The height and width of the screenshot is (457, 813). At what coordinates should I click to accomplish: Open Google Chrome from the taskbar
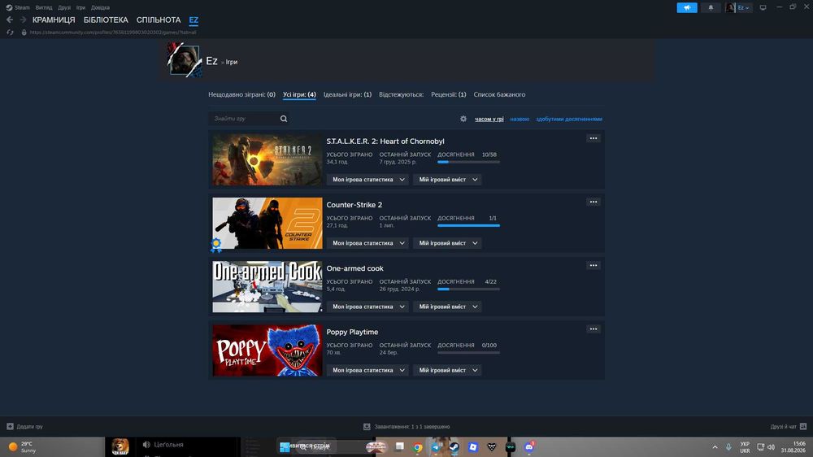pos(417,446)
